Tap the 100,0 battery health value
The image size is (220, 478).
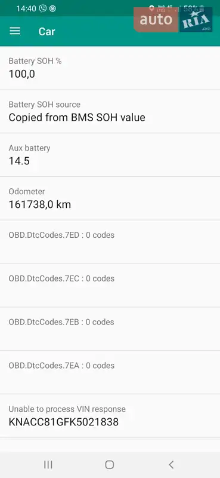21,74
